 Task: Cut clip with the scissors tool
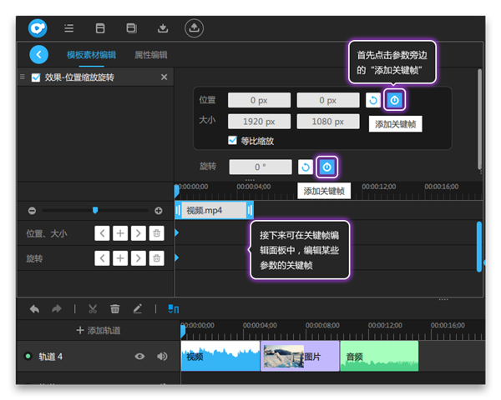click(93, 309)
